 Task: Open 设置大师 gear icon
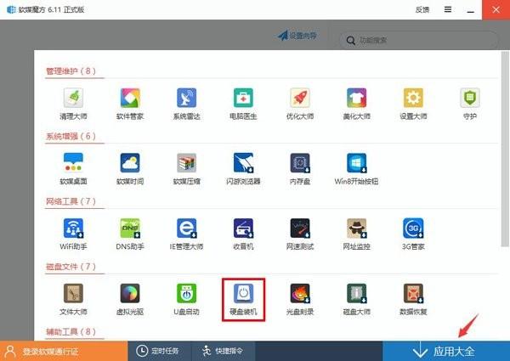pyautogui.click(x=413, y=98)
